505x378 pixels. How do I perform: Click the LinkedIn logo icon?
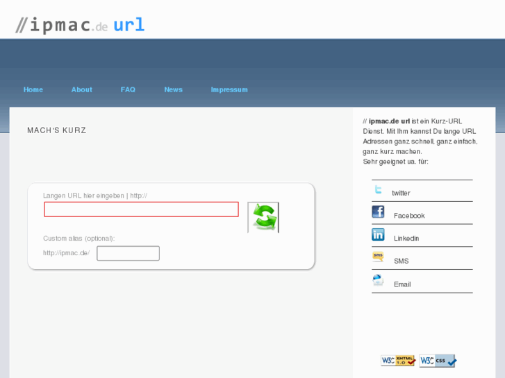pos(378,234)
